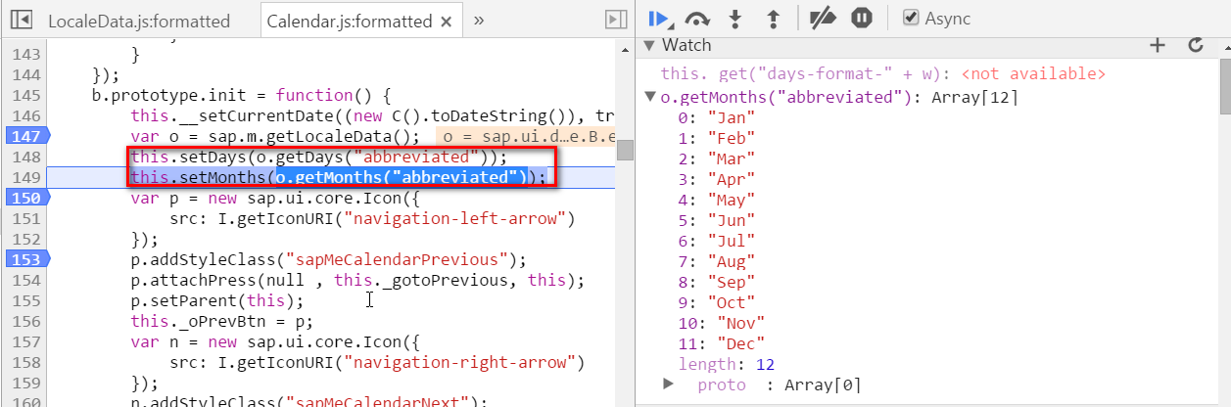Expand the __proto__ Array[0] entry
The width and height of the screenshot is (1231, 407).
pyautogui.click(x=669, y=384)
